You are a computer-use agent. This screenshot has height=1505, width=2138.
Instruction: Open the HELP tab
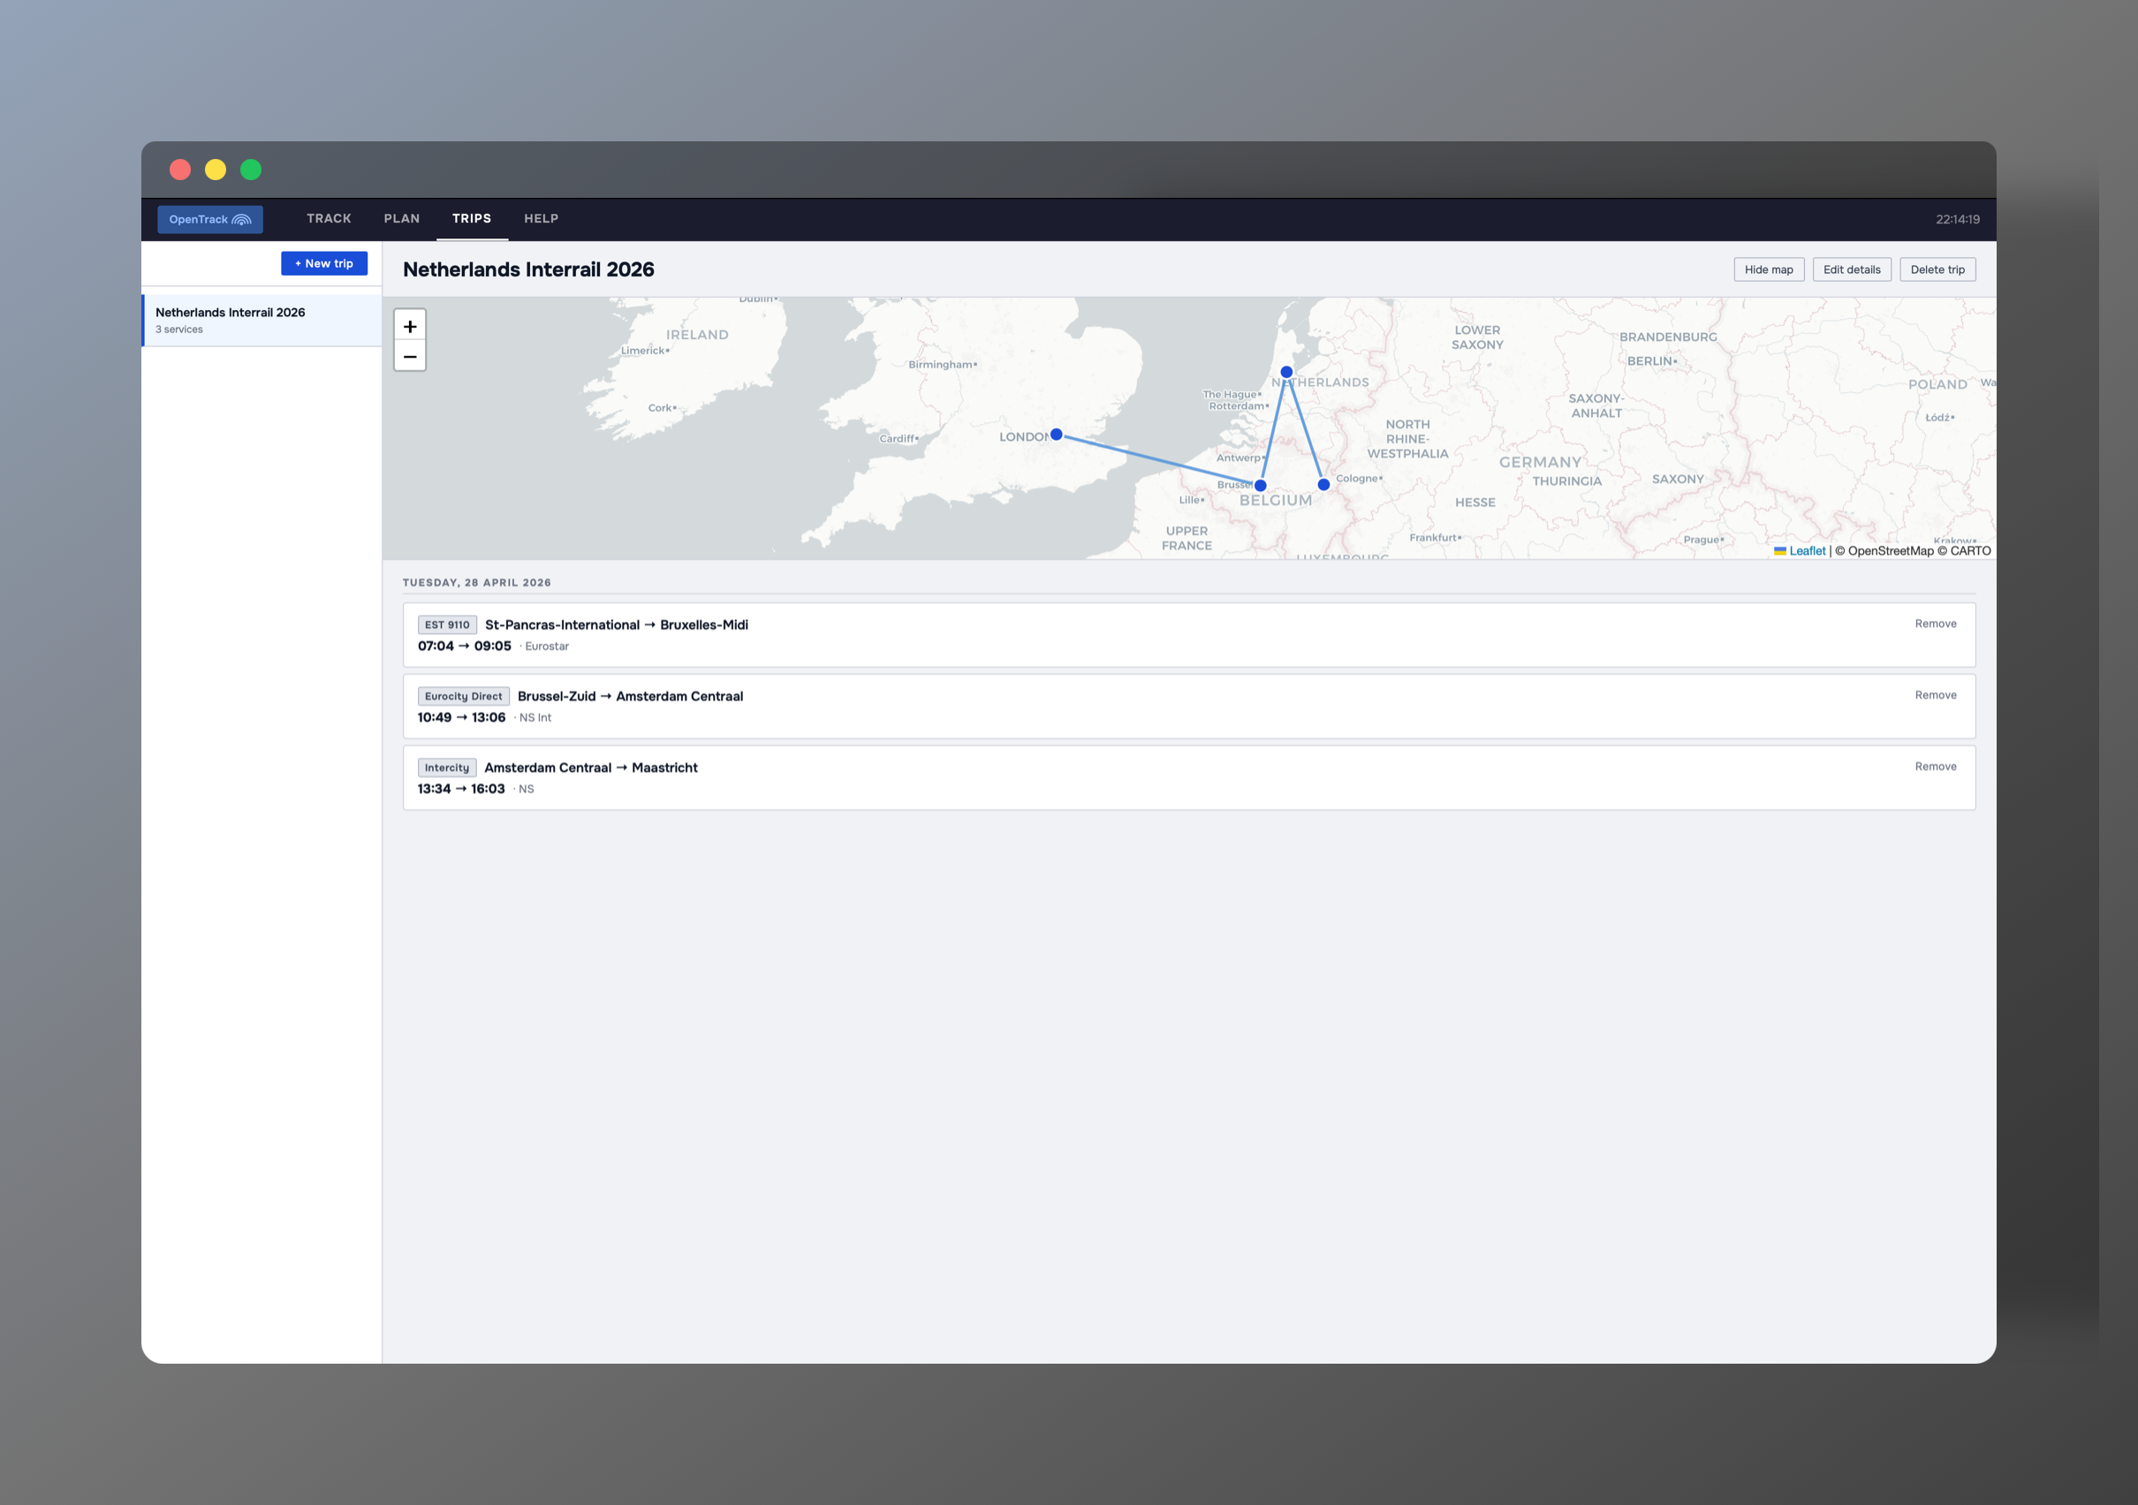tap(541, 219)
